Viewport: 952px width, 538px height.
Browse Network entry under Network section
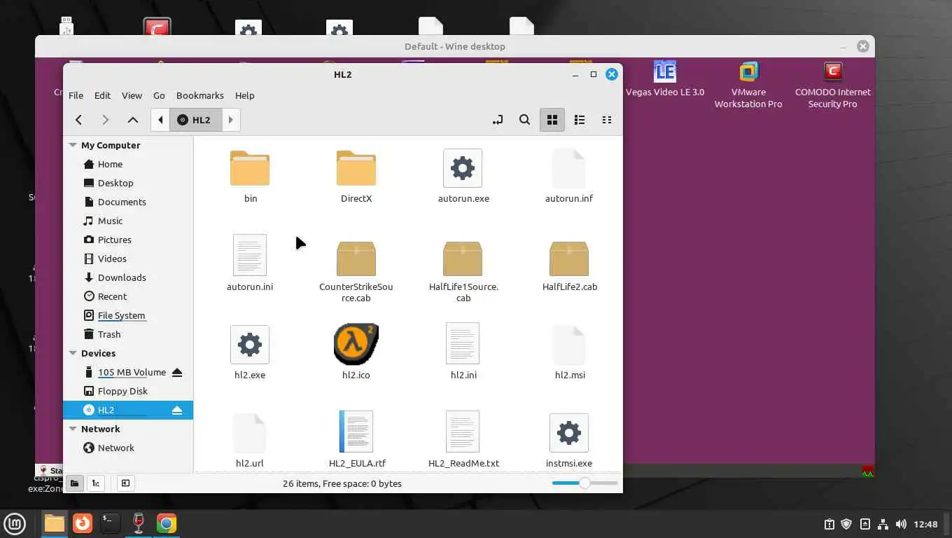(x=128, y=448)
